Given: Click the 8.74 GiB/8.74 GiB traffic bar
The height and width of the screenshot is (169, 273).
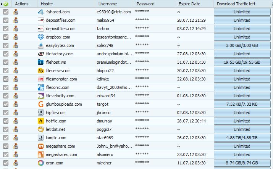Looking at the screenshot, I should pos(242,163).
